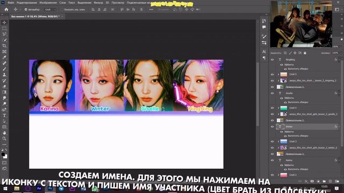Open the Brush Settings panel icon
344x193 pixels.
264,36
